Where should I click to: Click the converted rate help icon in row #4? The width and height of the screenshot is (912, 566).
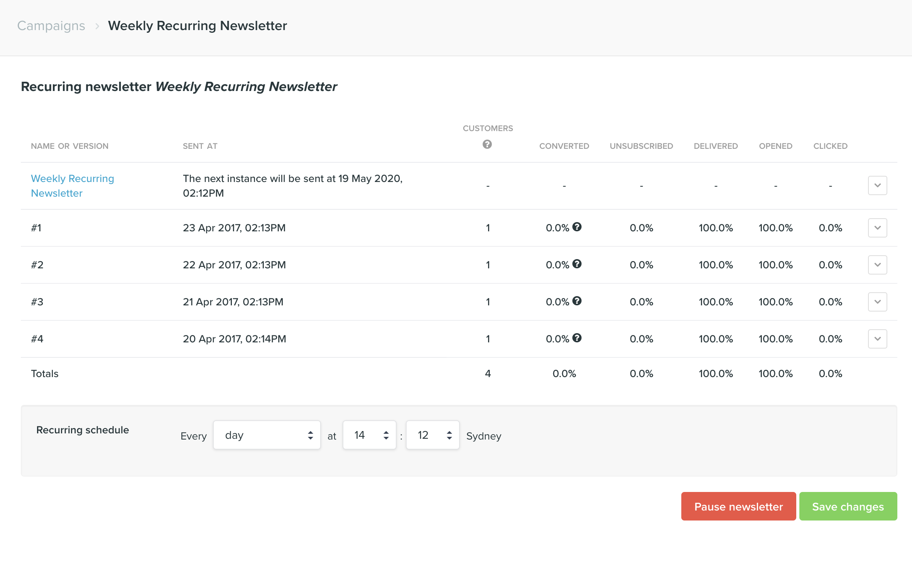(x=577, y=338)
